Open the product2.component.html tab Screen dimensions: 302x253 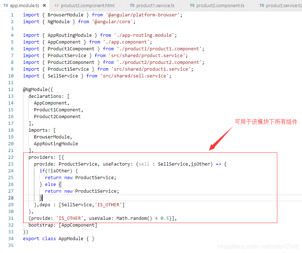[x=88, y=6]
